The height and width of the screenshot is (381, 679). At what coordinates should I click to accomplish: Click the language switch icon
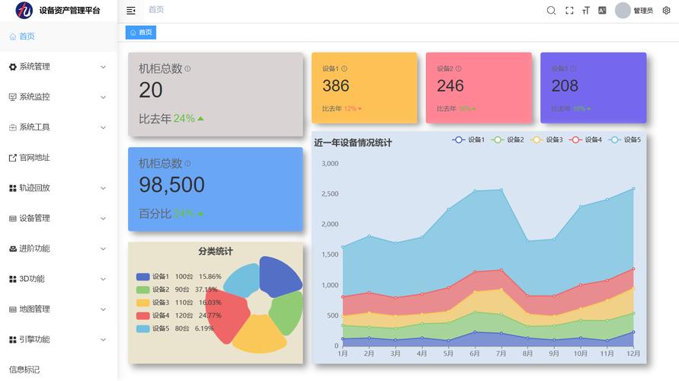coord(602,11)
